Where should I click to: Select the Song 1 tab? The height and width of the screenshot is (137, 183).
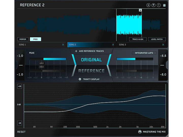41,45
